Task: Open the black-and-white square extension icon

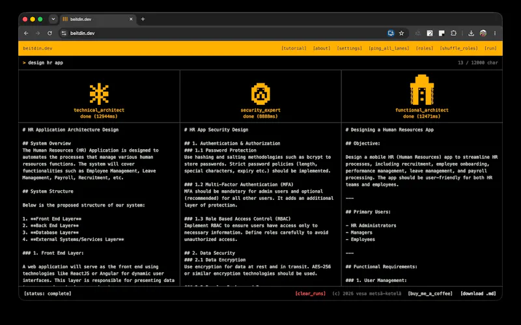Action: (x=442, y=33)
